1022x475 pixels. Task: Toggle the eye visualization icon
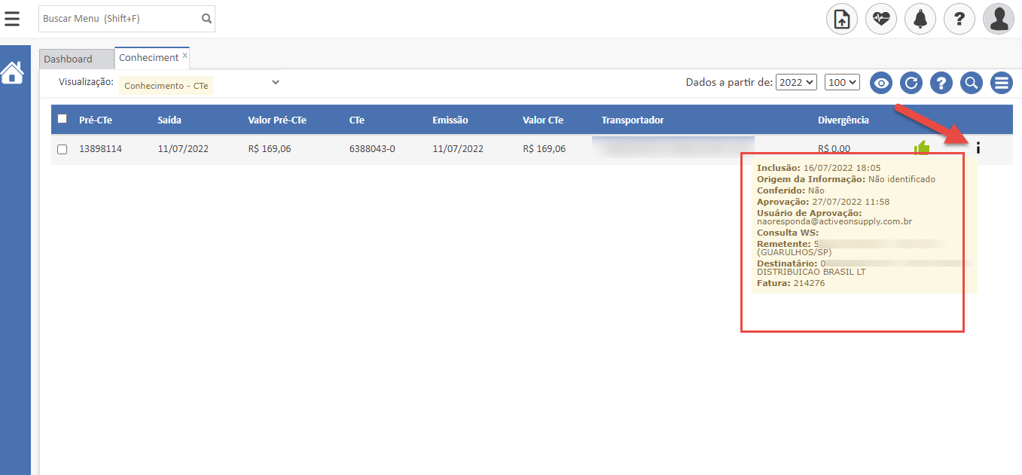[x=880, y=83]
